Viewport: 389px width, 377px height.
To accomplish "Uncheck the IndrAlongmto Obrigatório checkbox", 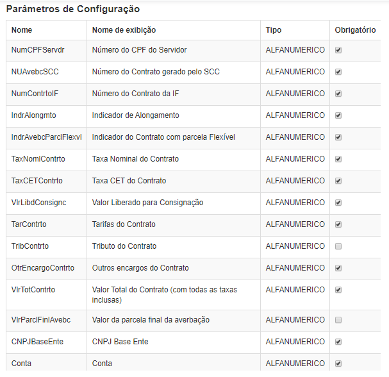I will [338, 115].
